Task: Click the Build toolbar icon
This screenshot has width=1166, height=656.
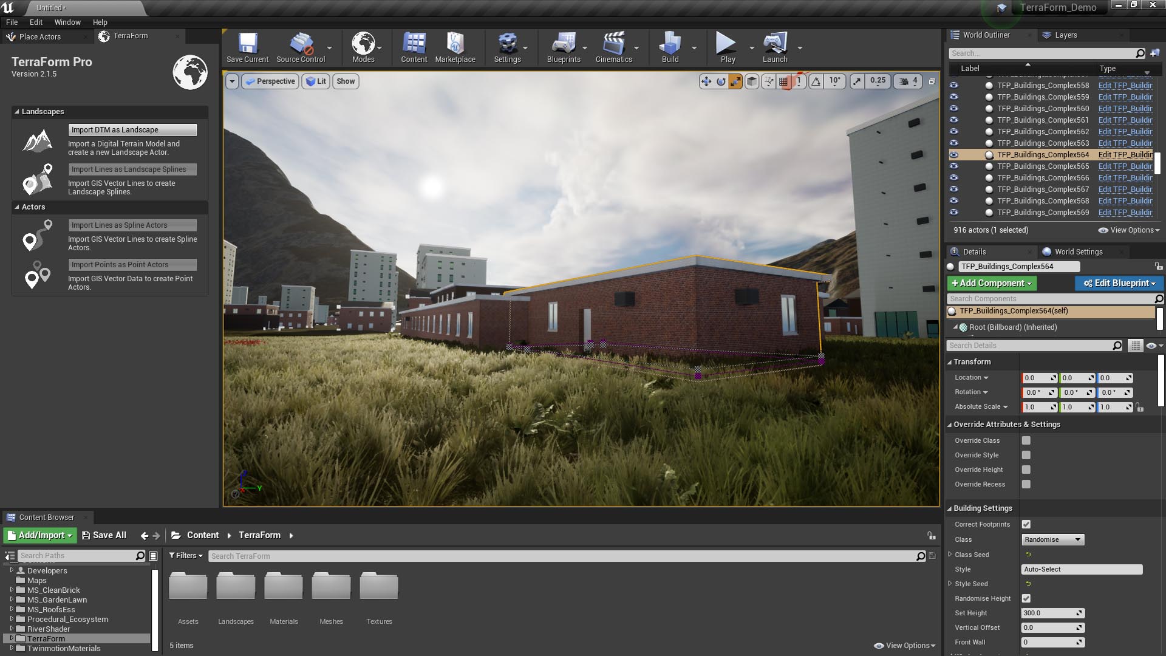Action: pos(670,44)
